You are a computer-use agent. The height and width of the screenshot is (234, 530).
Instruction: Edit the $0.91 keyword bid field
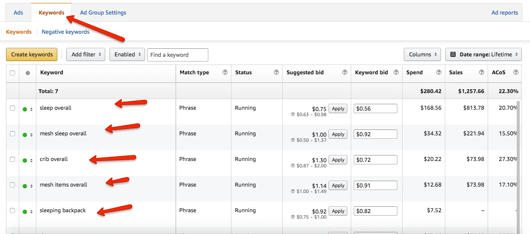[x=376, y=185]
